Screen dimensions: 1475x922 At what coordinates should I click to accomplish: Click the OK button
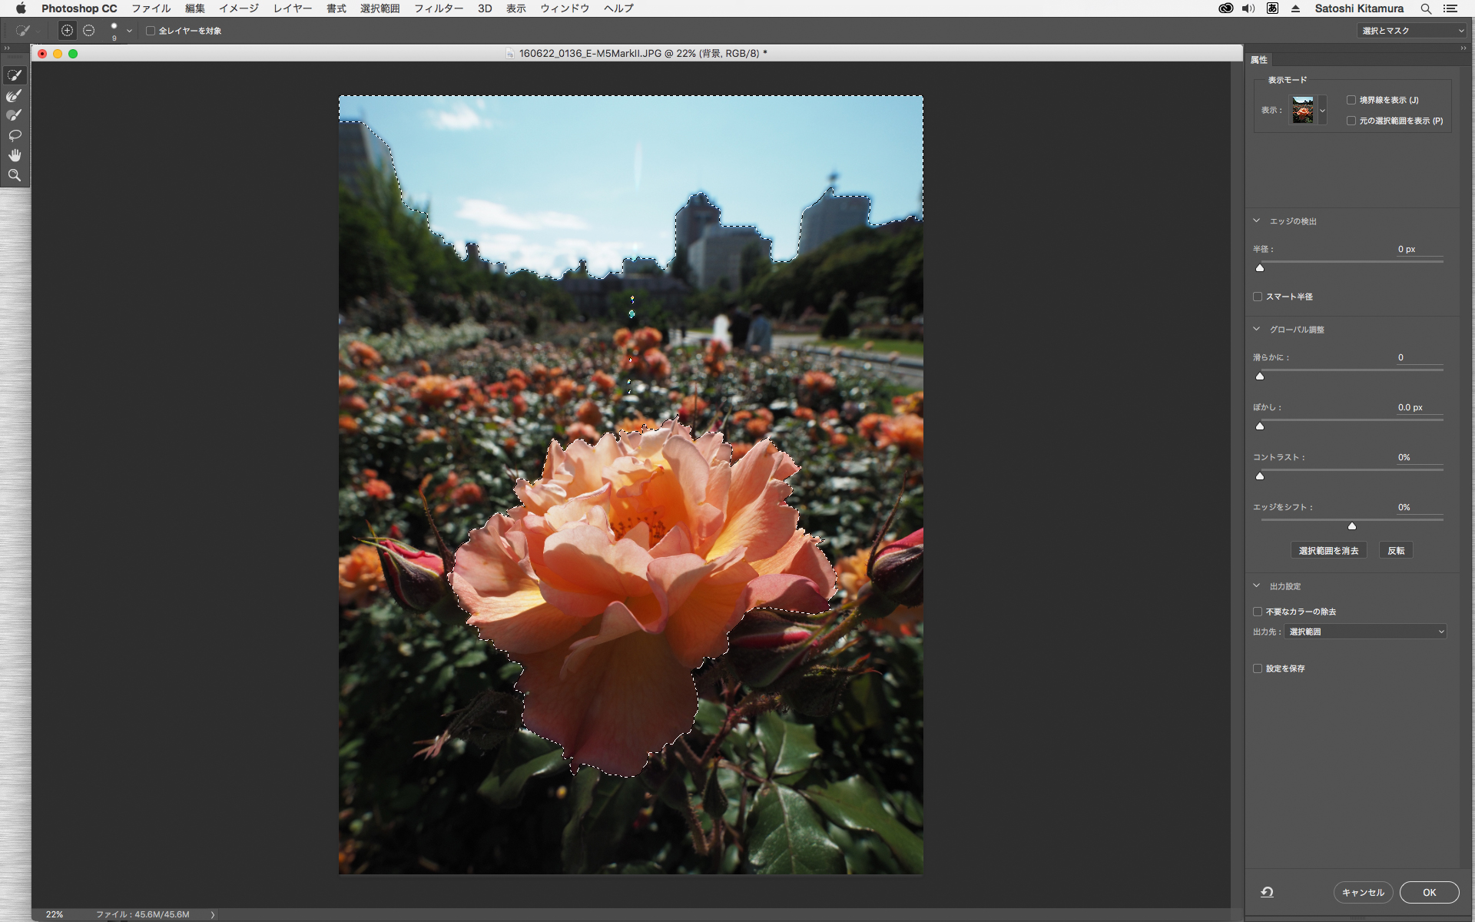(x=1429, y=892)
